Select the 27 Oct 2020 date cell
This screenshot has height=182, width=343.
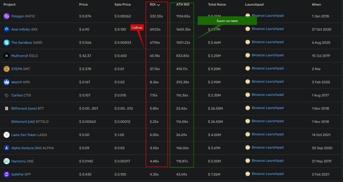point(321,29)
